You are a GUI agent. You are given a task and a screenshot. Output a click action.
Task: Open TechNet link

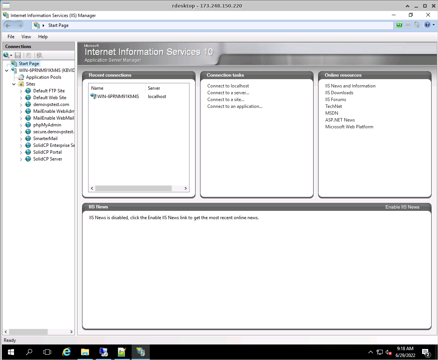[334, 106]
